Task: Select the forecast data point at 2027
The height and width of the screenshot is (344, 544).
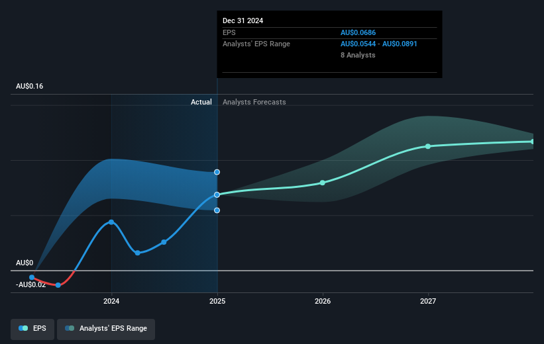Action: click(428, 146)
